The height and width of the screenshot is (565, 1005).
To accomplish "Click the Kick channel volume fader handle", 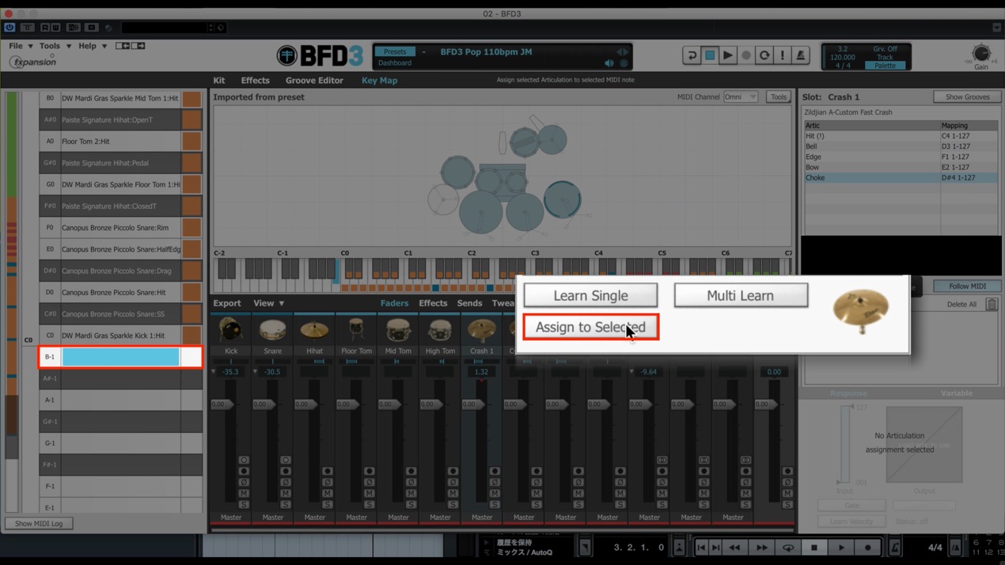I will 222,404.
